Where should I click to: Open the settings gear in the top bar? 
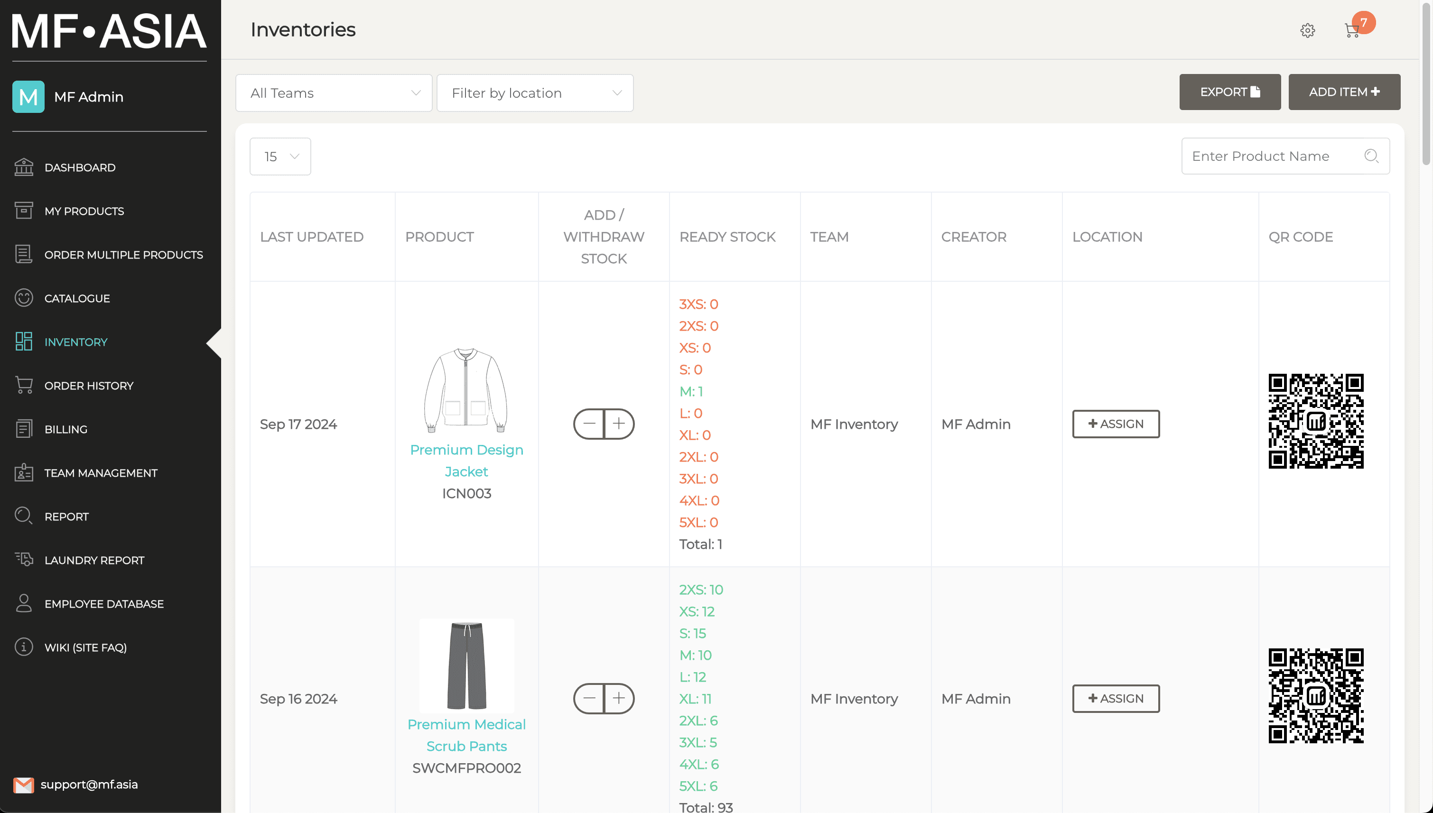[1307, 30]
